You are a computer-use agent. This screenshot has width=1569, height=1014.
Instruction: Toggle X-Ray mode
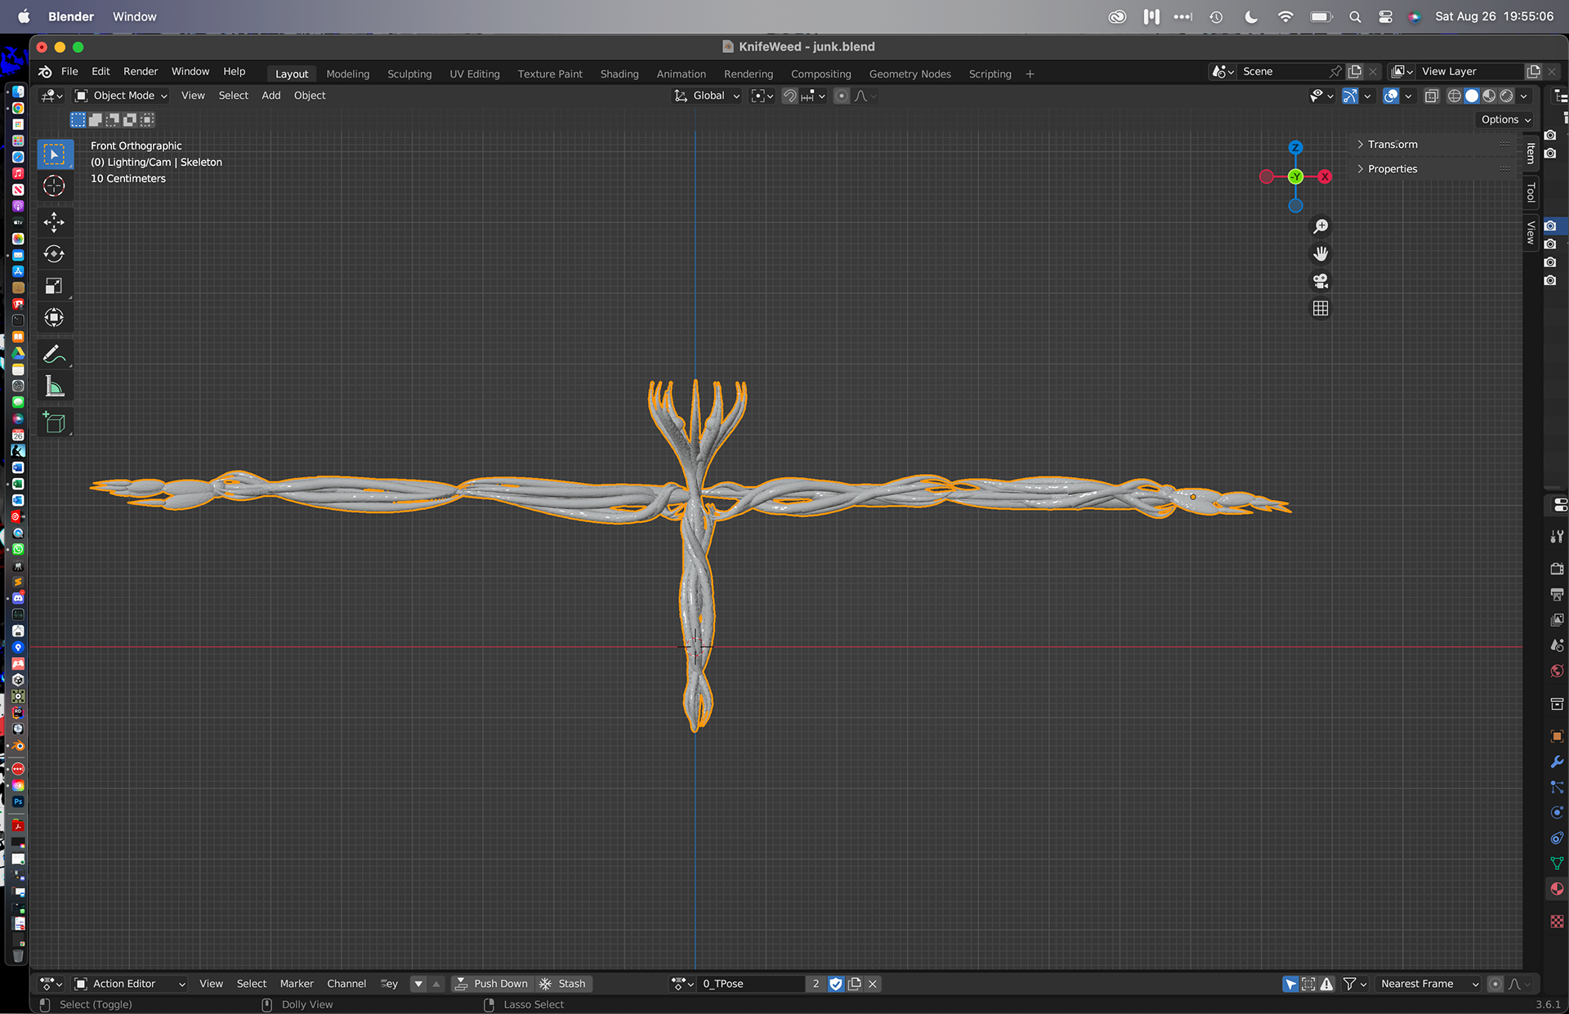(1432, 96)
